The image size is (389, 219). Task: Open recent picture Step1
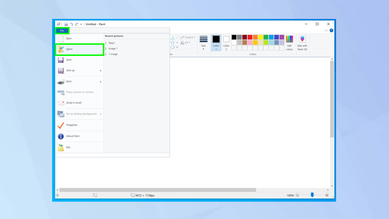tap(112, 43)
